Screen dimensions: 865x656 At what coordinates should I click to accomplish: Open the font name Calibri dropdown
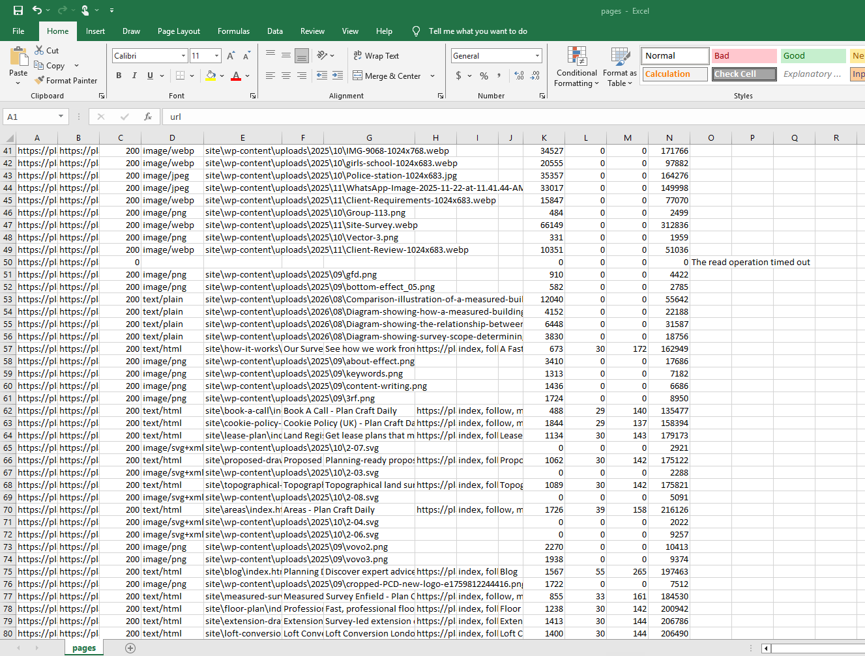[x=184, y=56]
